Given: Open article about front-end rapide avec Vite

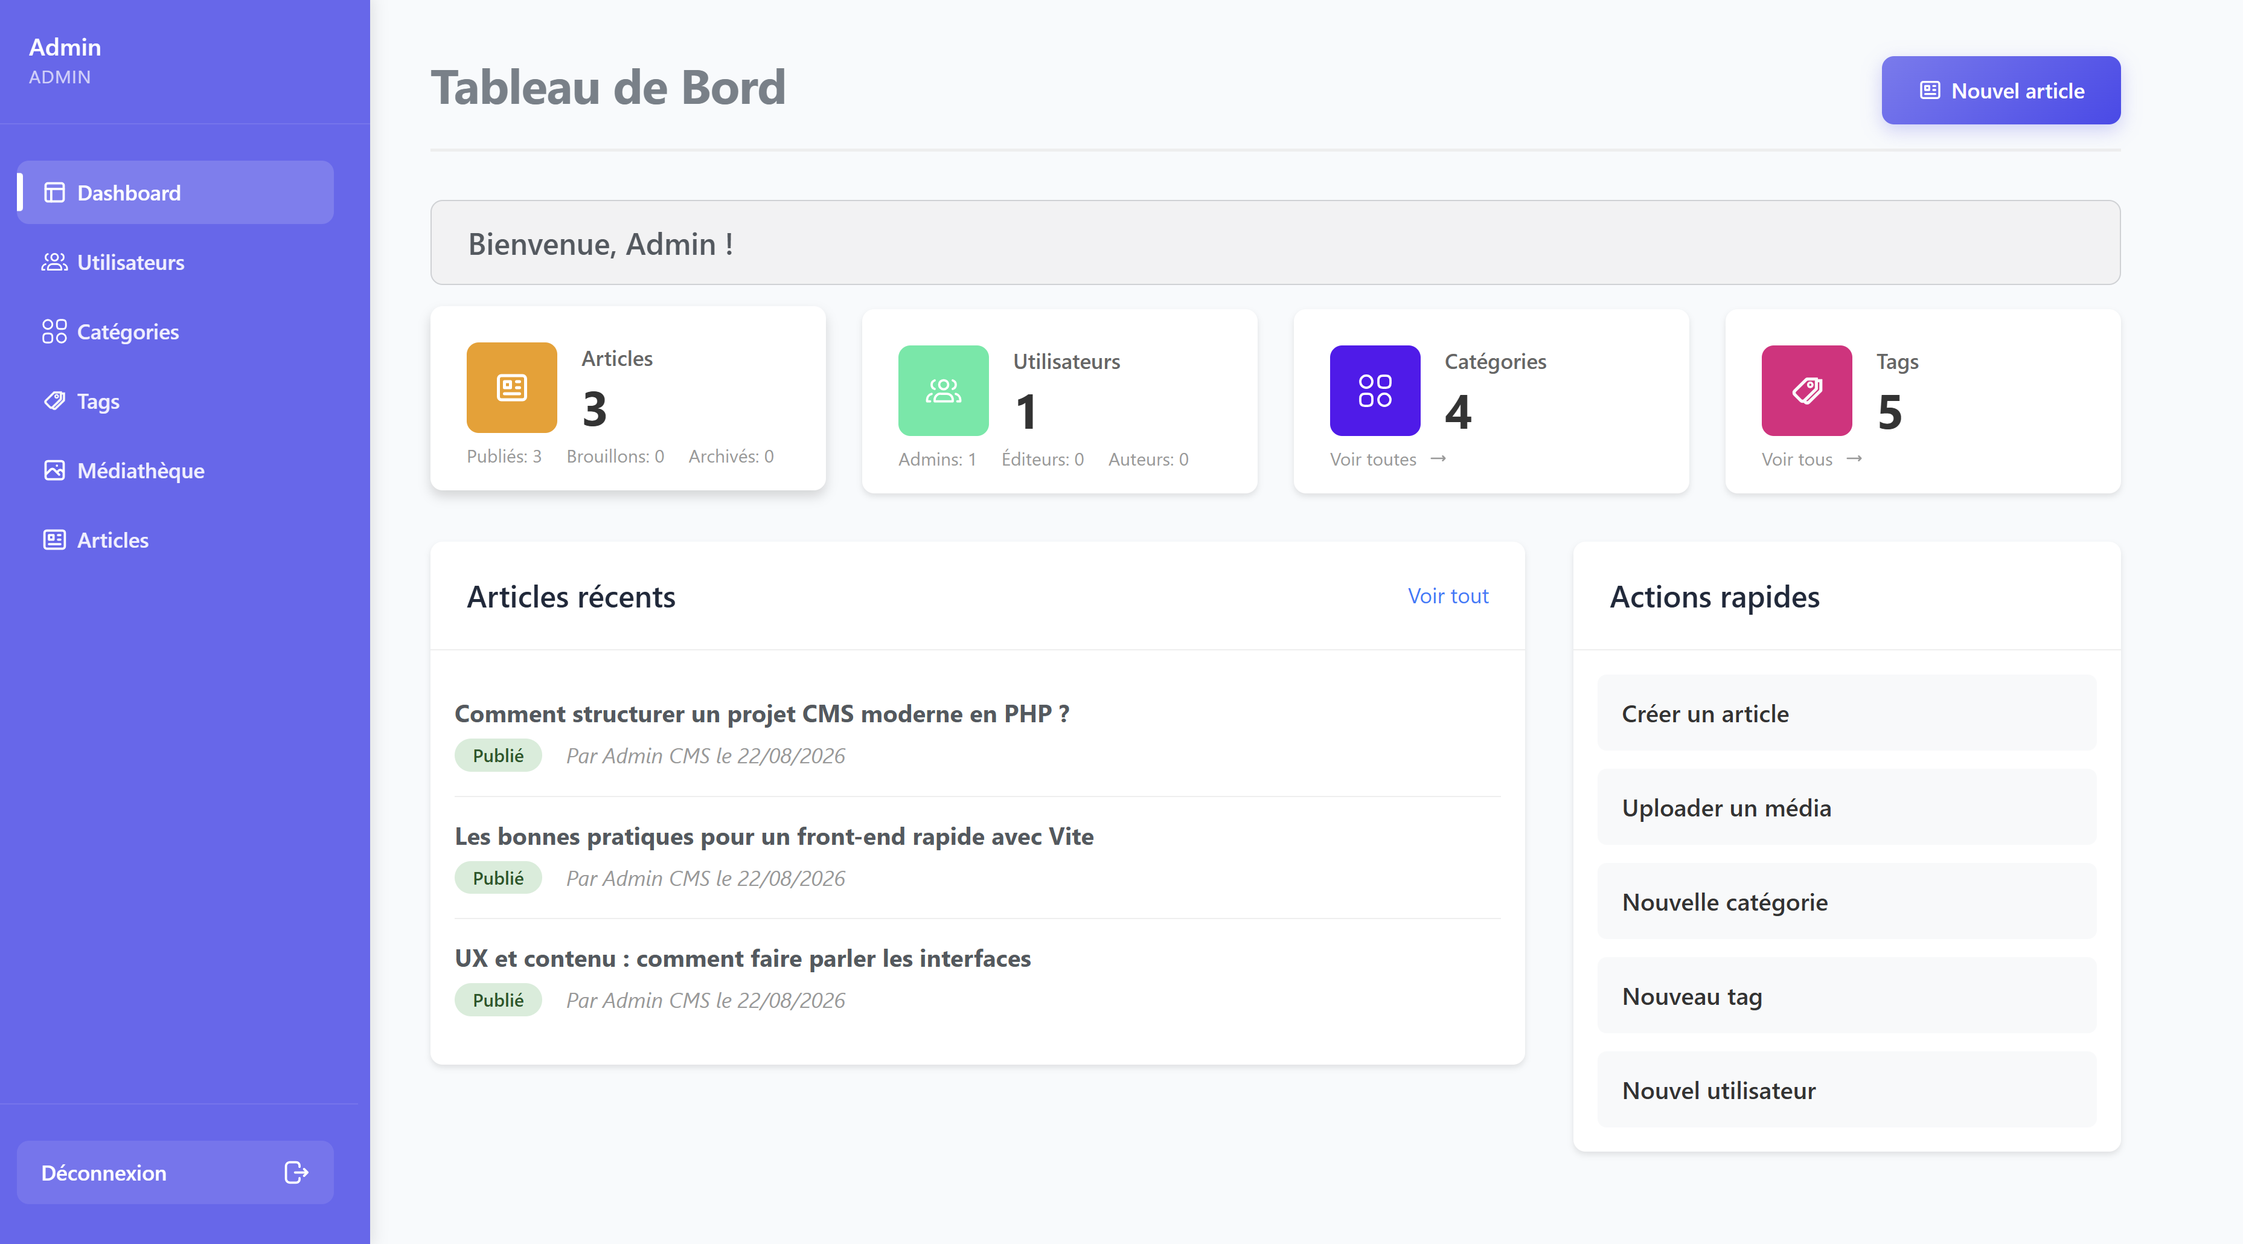Looking at the screenshot, I should click(774, 836).
